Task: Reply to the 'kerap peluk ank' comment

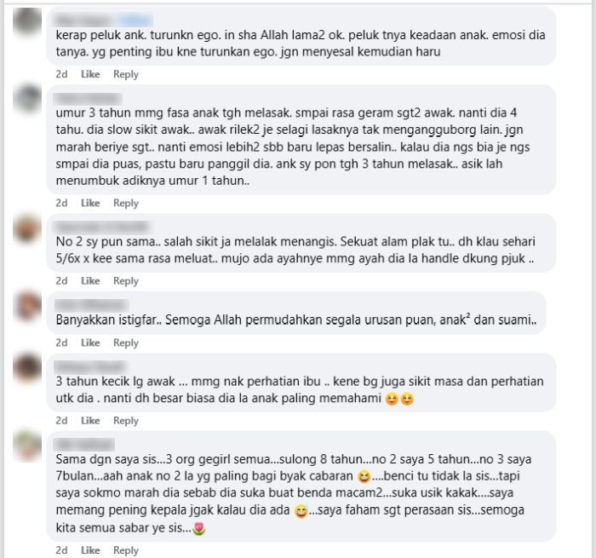Action: coord(126,74)
